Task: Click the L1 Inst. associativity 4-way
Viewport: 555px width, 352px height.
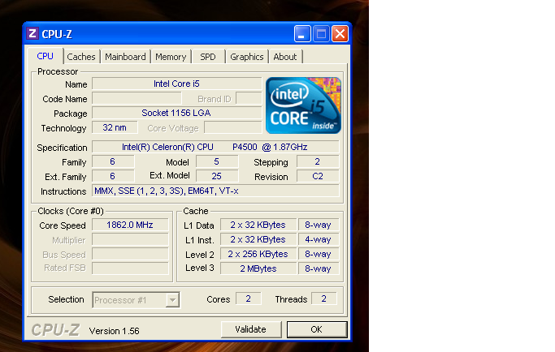Action: (319, 239)
